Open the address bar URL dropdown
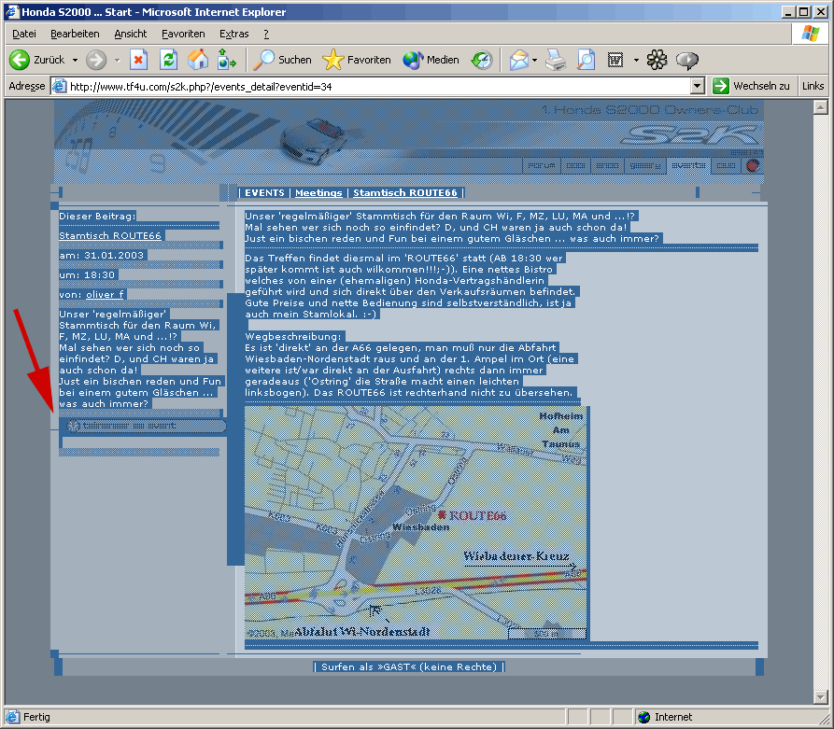 [x=698, y=86]
